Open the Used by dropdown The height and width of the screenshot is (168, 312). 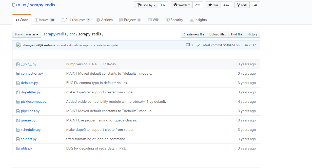click(146, 5)
